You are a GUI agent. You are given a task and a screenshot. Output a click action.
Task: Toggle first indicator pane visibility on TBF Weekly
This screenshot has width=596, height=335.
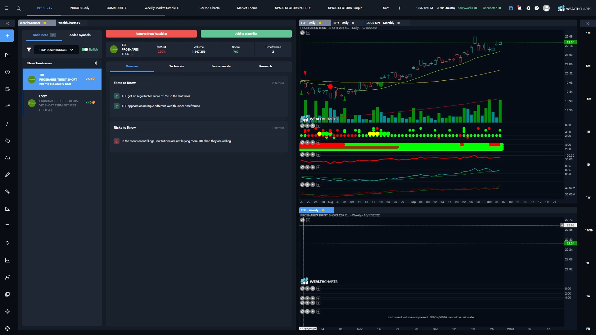coord(302,288)
